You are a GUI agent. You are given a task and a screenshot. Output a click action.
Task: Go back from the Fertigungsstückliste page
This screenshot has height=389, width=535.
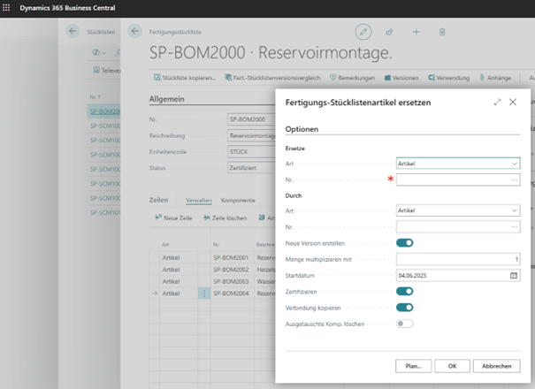click(x=134, y=32)
